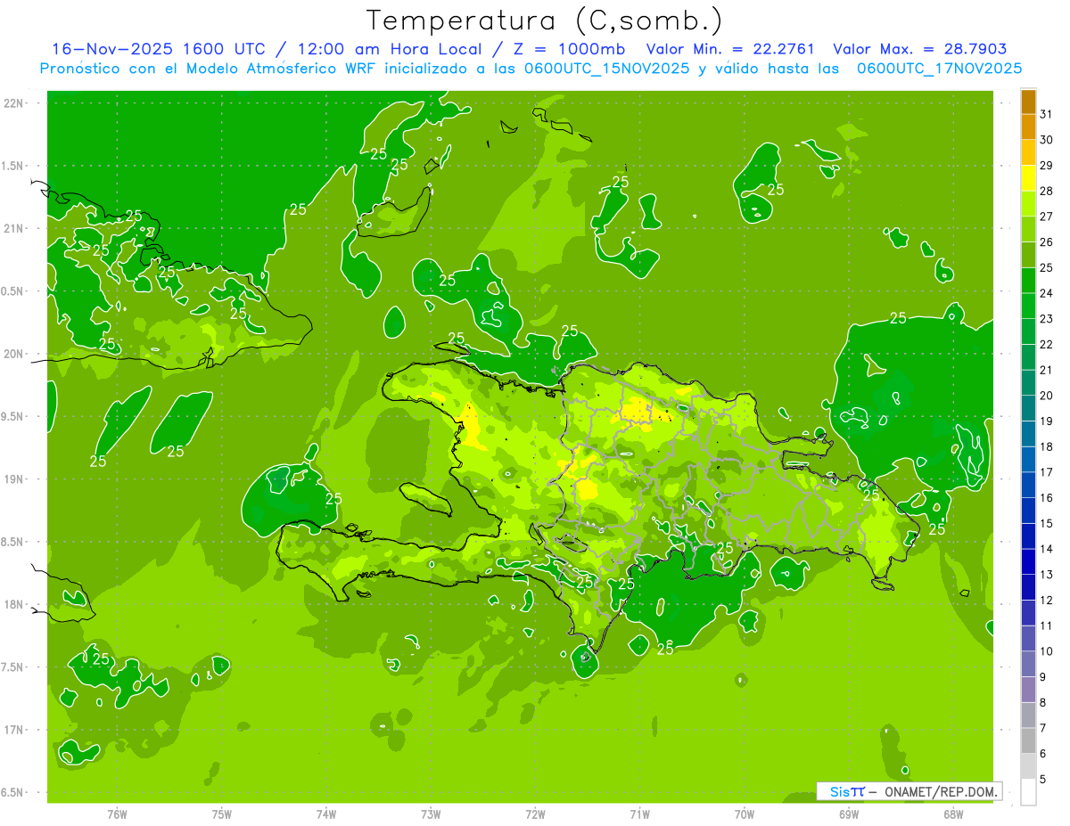The height and width of the screenshot is (826, 1070).
Task: Click the "Valor Max. = 28.7903" value
Action: coord(919,49)
